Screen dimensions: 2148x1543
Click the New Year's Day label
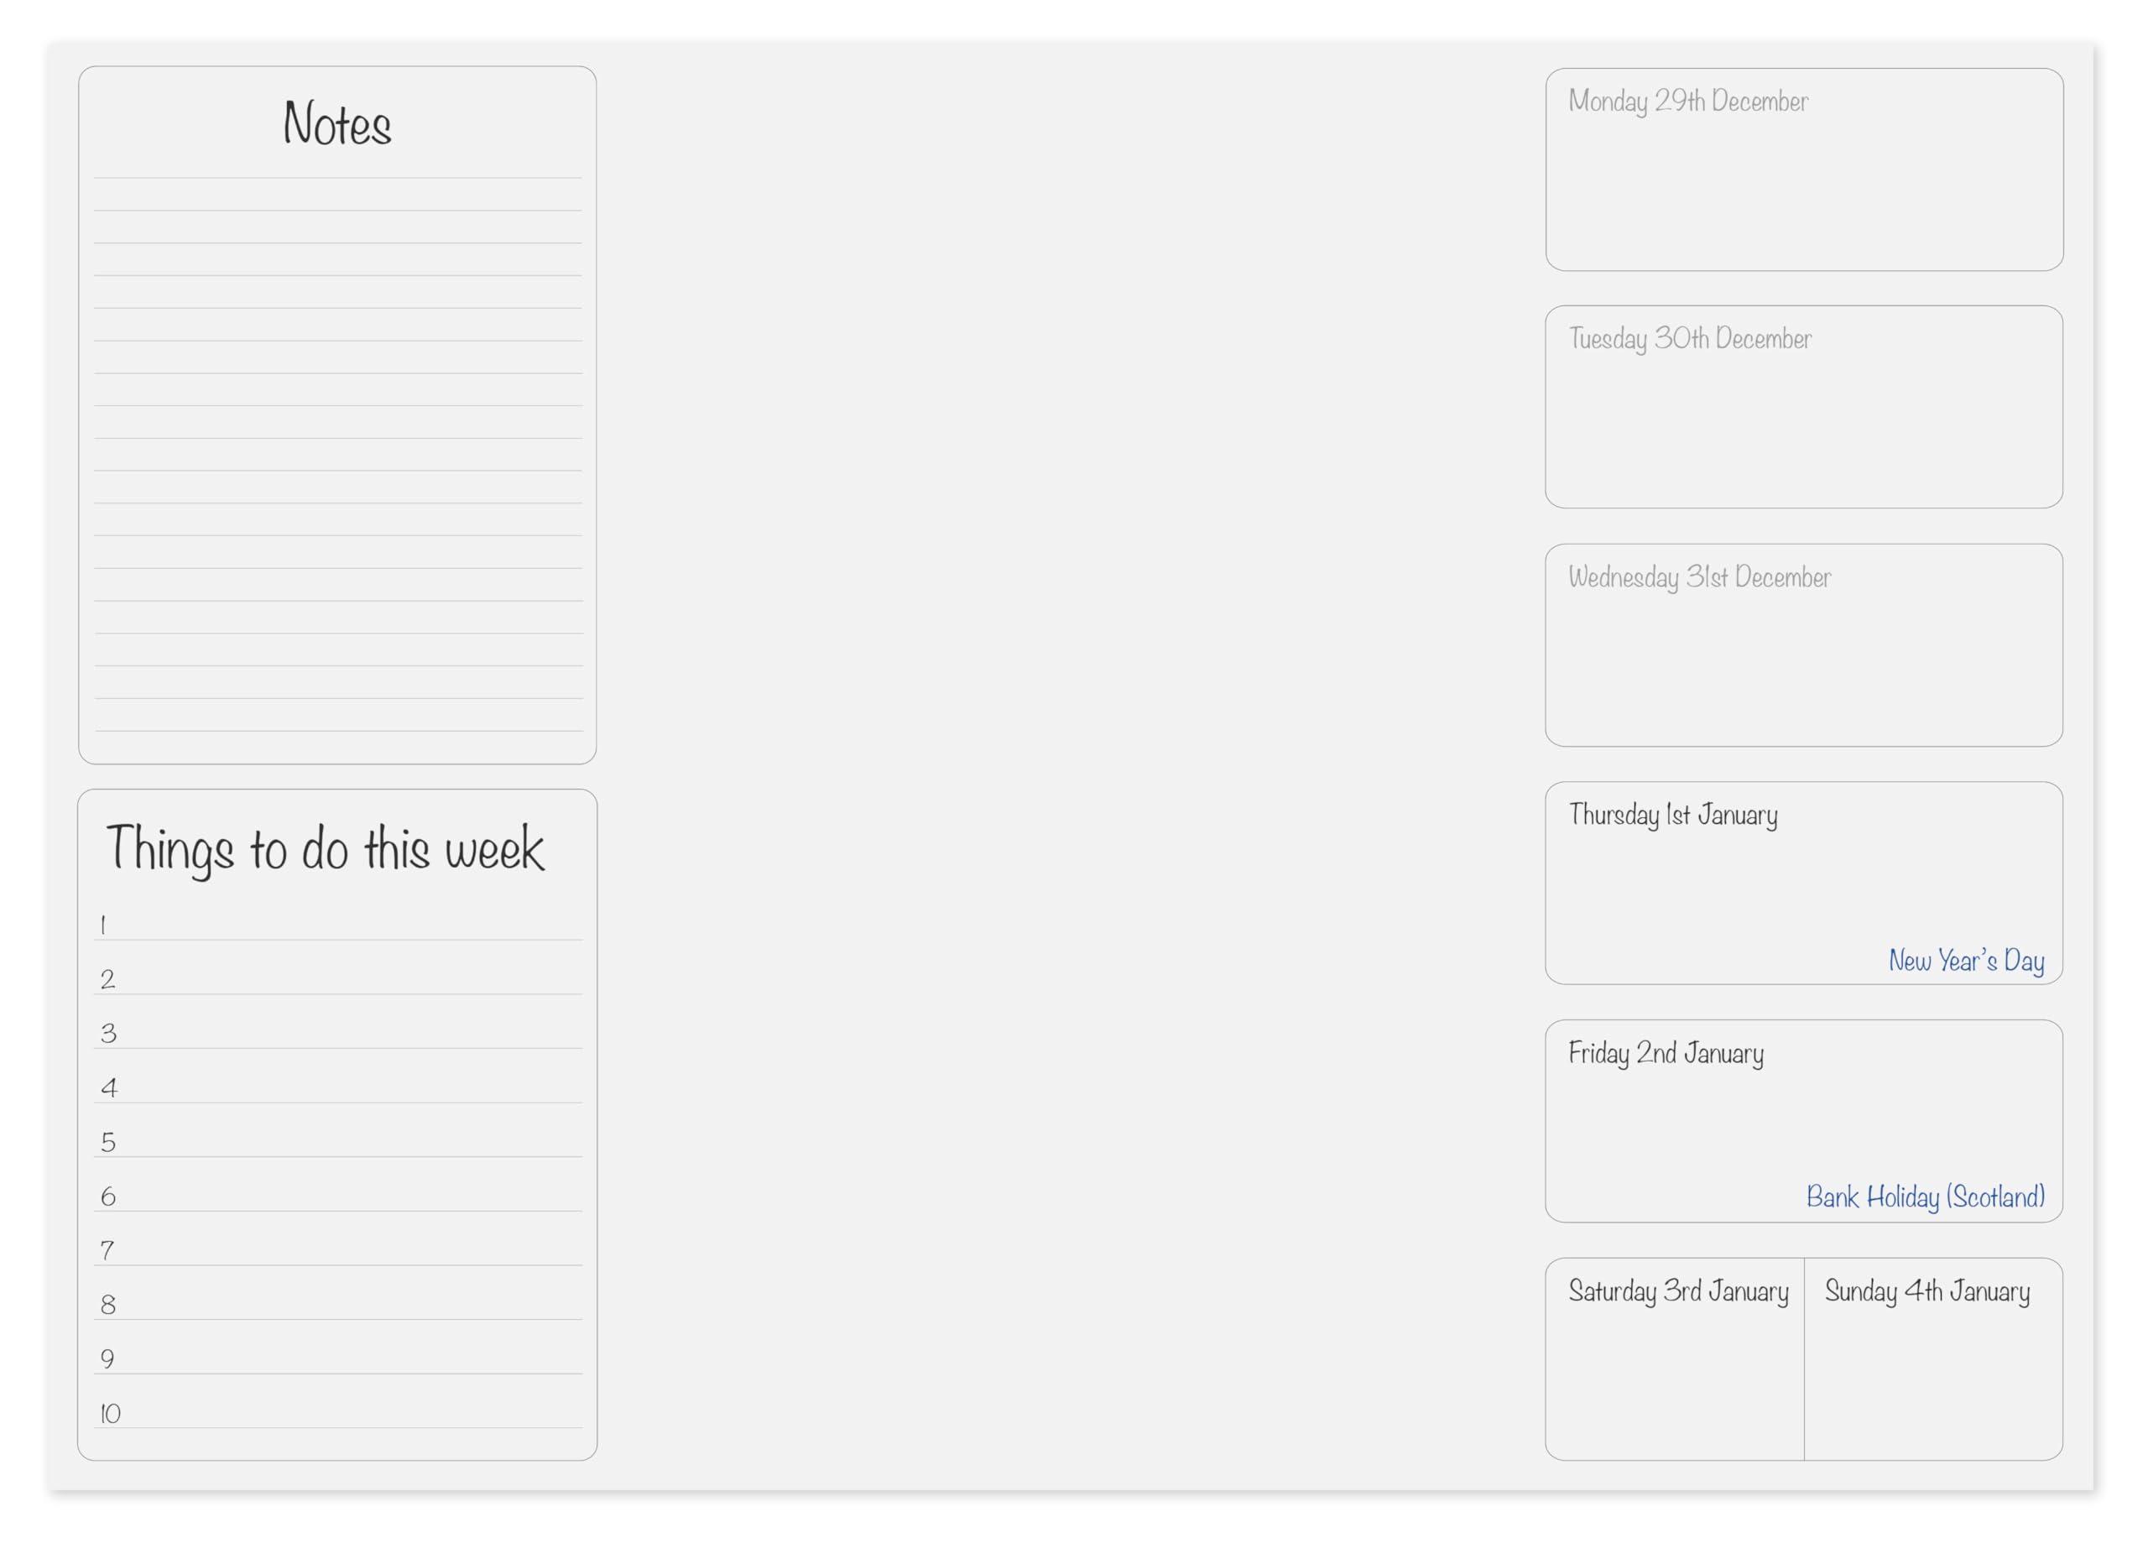click(x=1965, y=961)
